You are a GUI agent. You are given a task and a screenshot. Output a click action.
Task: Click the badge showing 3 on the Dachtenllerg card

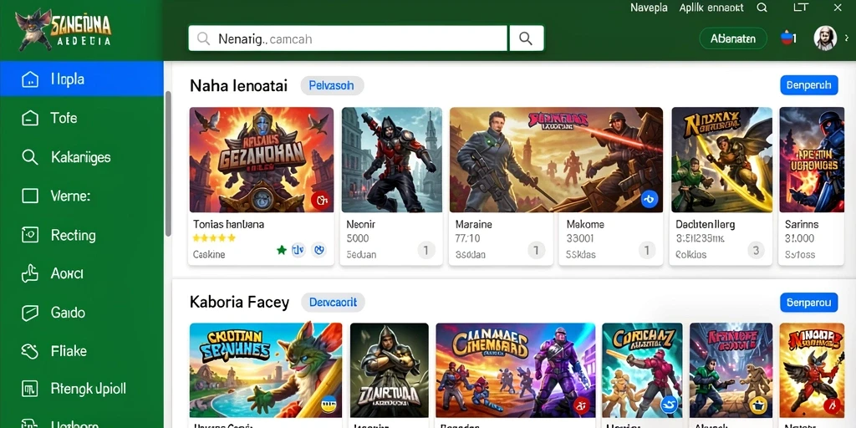[x=756, y=251]
